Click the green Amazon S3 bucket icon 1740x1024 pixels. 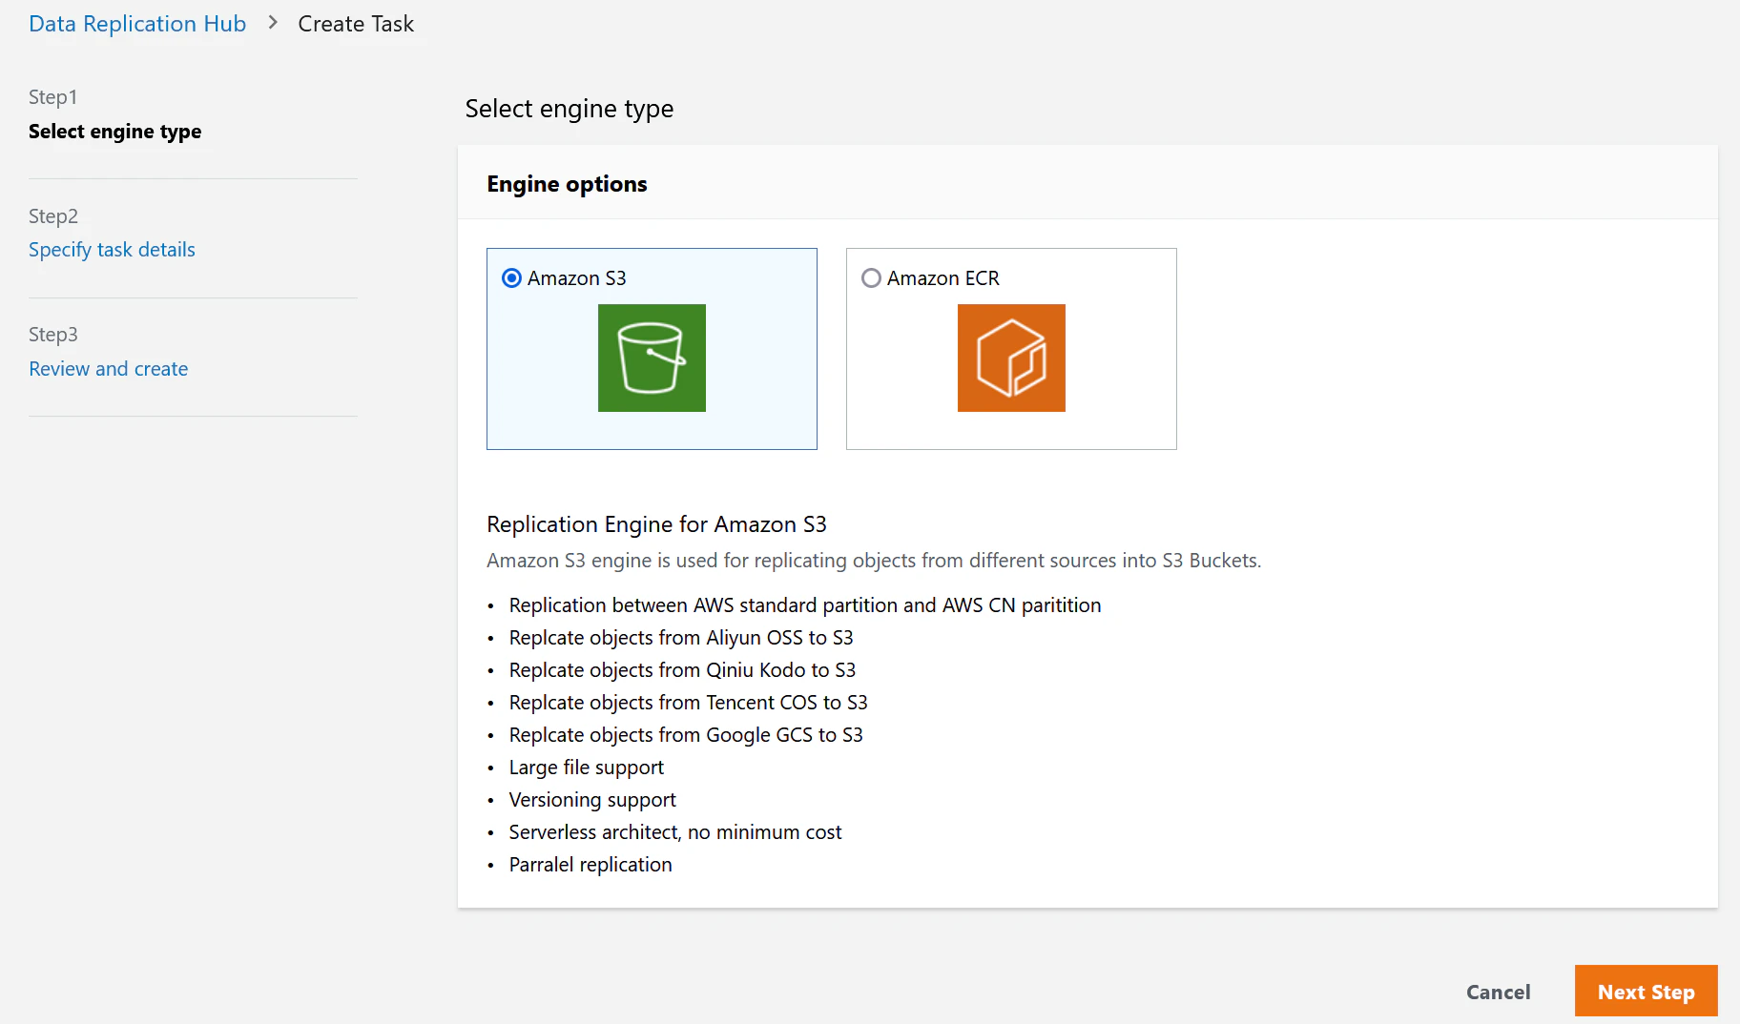click(652, 358)
